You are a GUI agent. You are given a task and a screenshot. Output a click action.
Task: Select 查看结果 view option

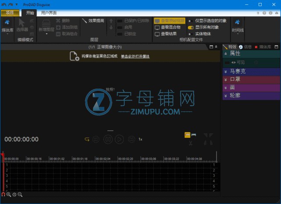tap(166, 34)
